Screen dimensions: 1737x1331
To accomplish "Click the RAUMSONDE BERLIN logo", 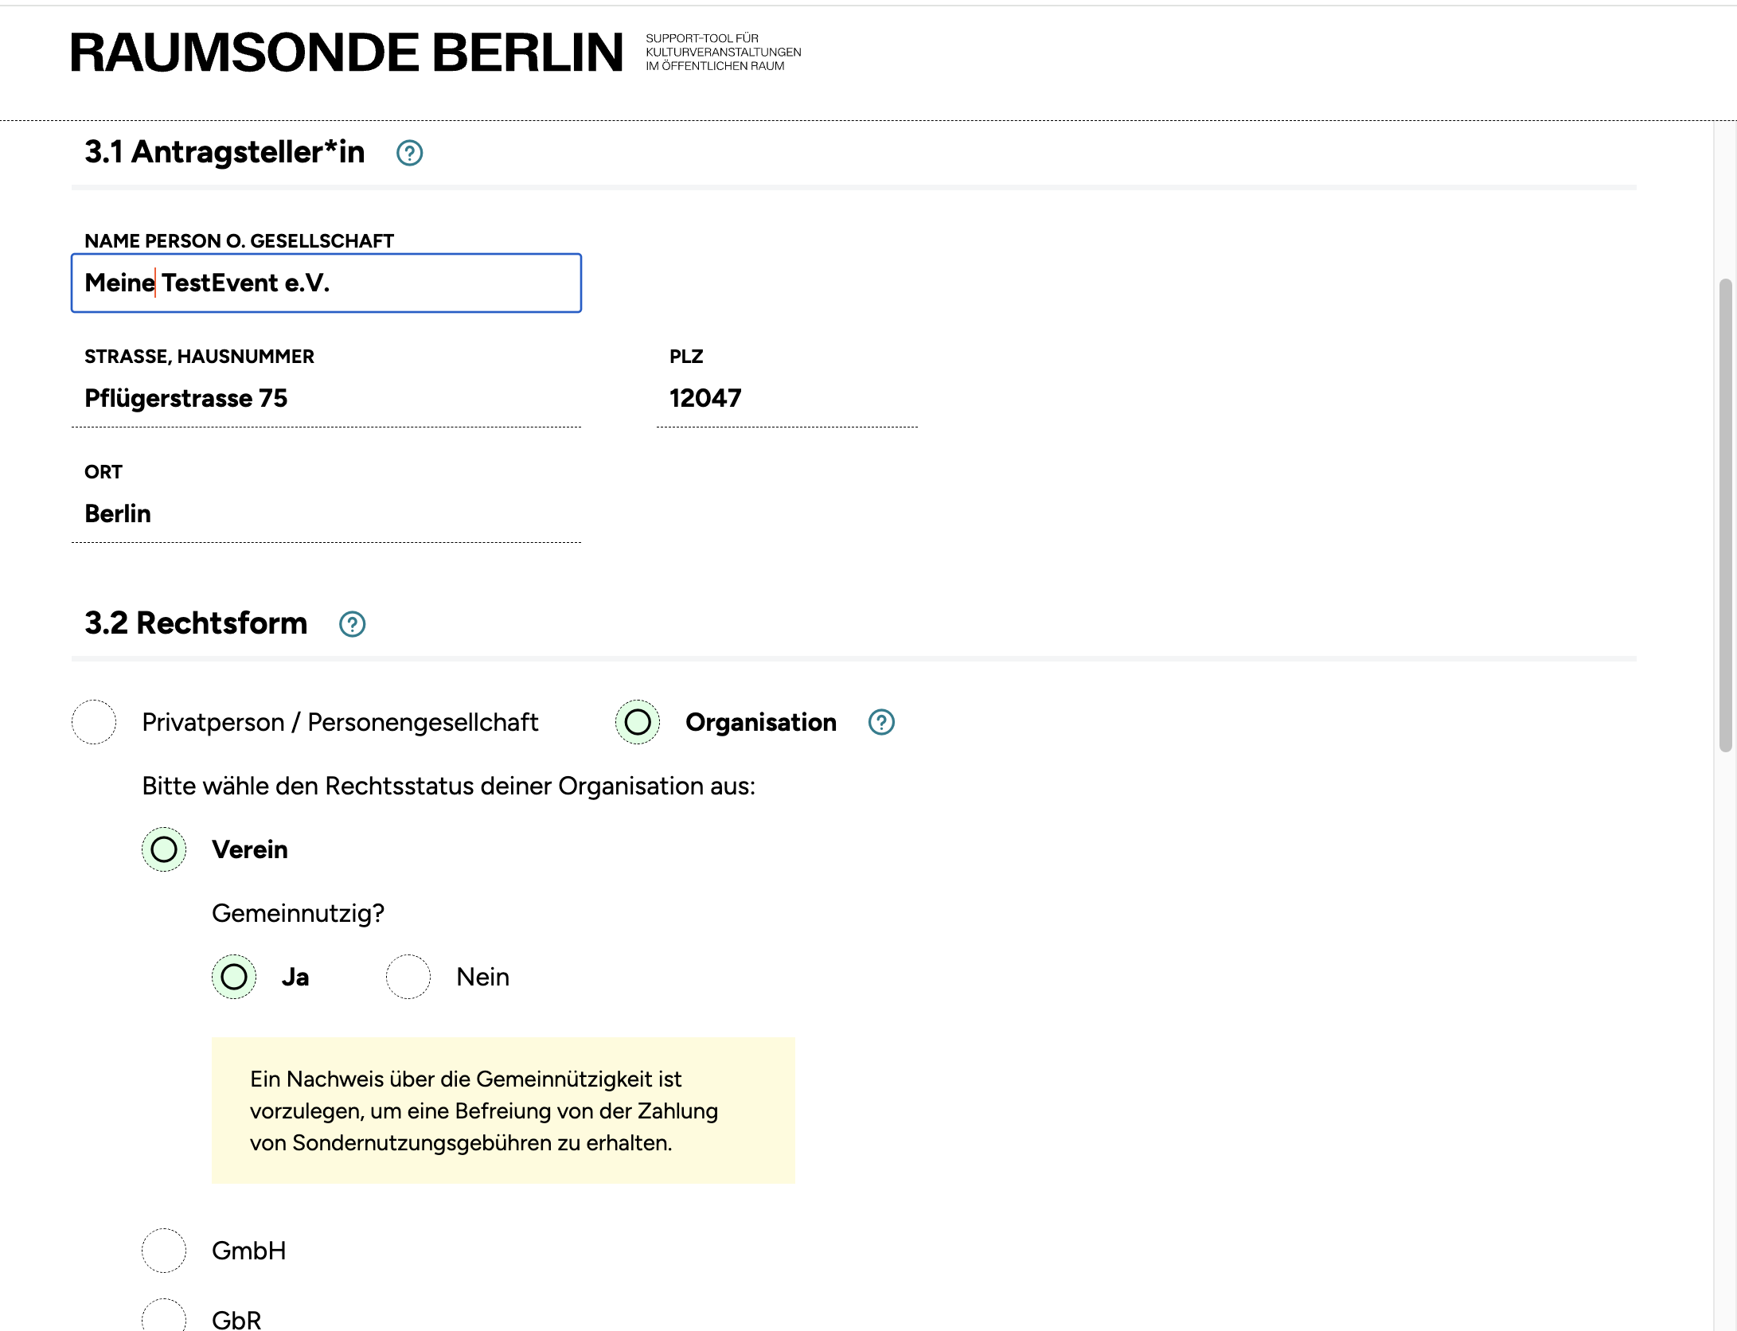I will [x=347, y=53].
